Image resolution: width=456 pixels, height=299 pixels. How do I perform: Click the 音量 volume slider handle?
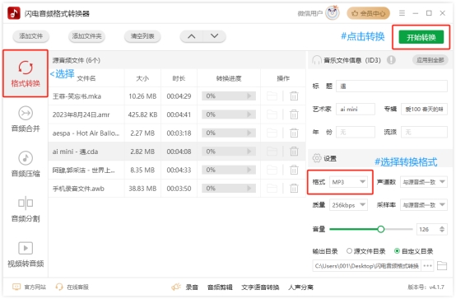click(380, 229)
